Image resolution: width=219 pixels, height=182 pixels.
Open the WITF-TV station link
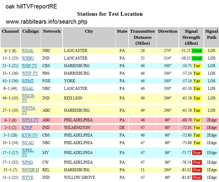point(30,73)
